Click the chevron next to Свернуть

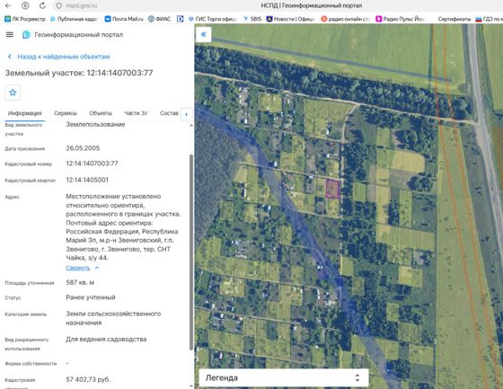97,268
